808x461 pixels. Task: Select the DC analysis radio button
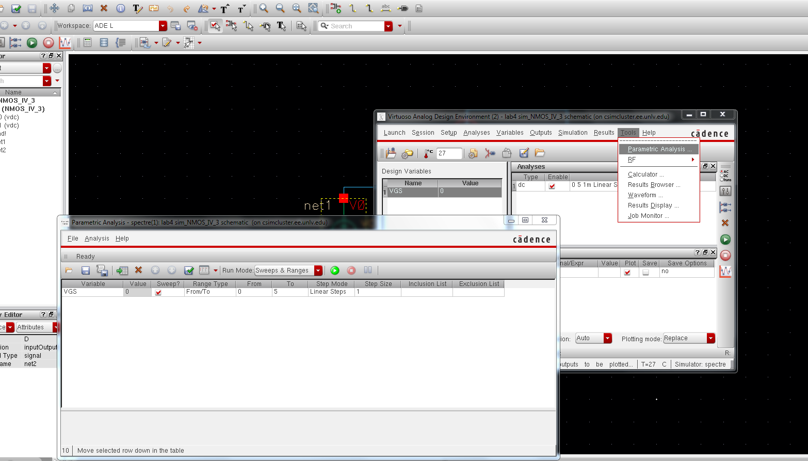721,176
